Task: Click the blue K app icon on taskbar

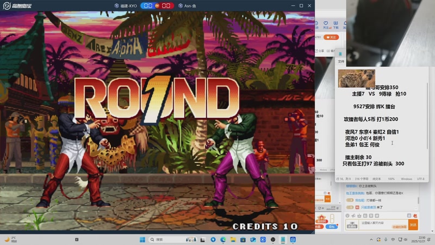Action: tap(263, 240)
